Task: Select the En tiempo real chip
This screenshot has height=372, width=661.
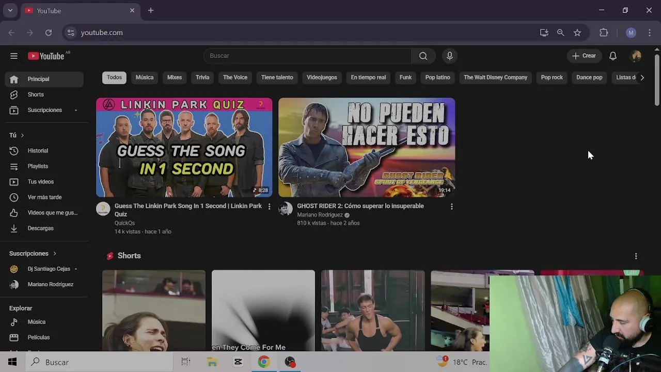Action: tap(368, 78)
